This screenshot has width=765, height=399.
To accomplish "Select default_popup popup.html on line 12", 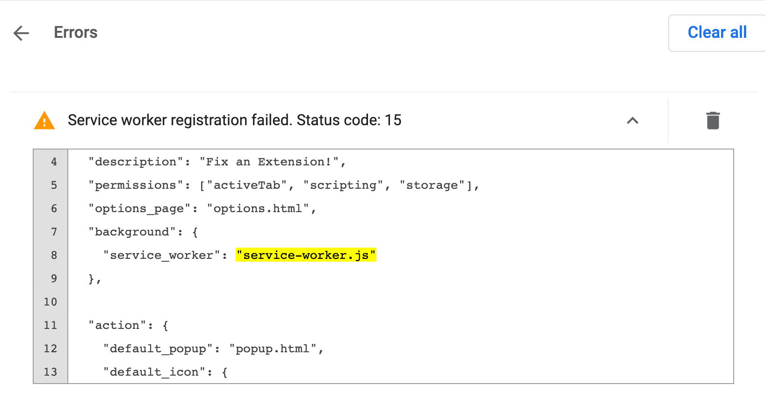I will pyautogui.click(x=213, y=348).
